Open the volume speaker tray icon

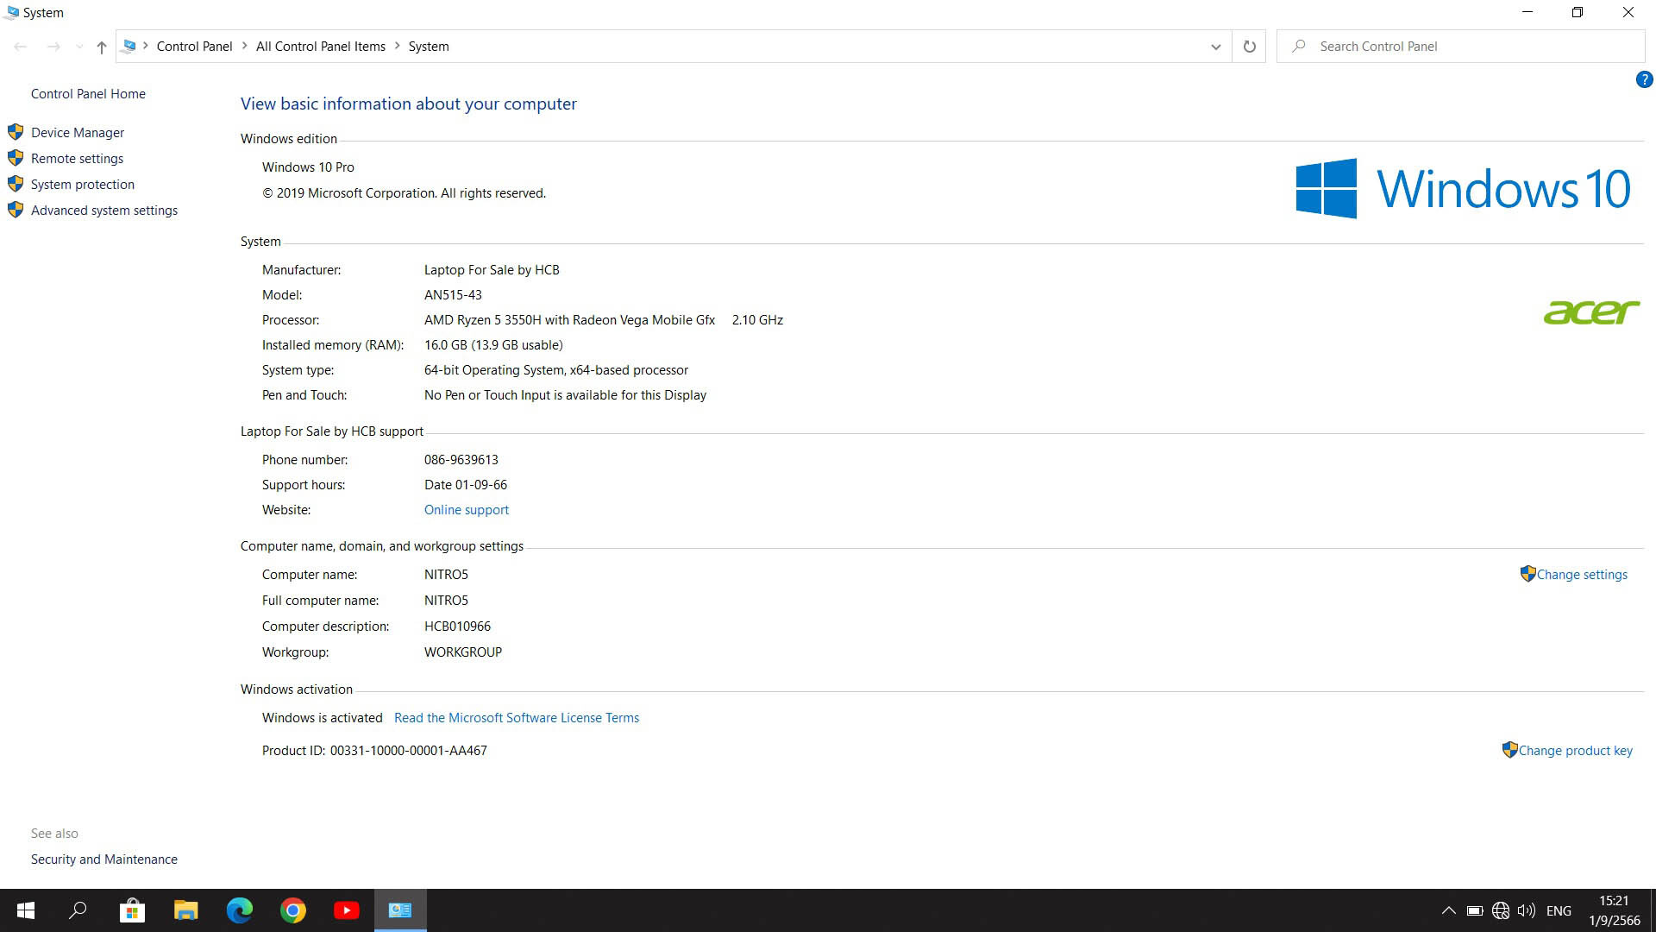pos(1527,910)
